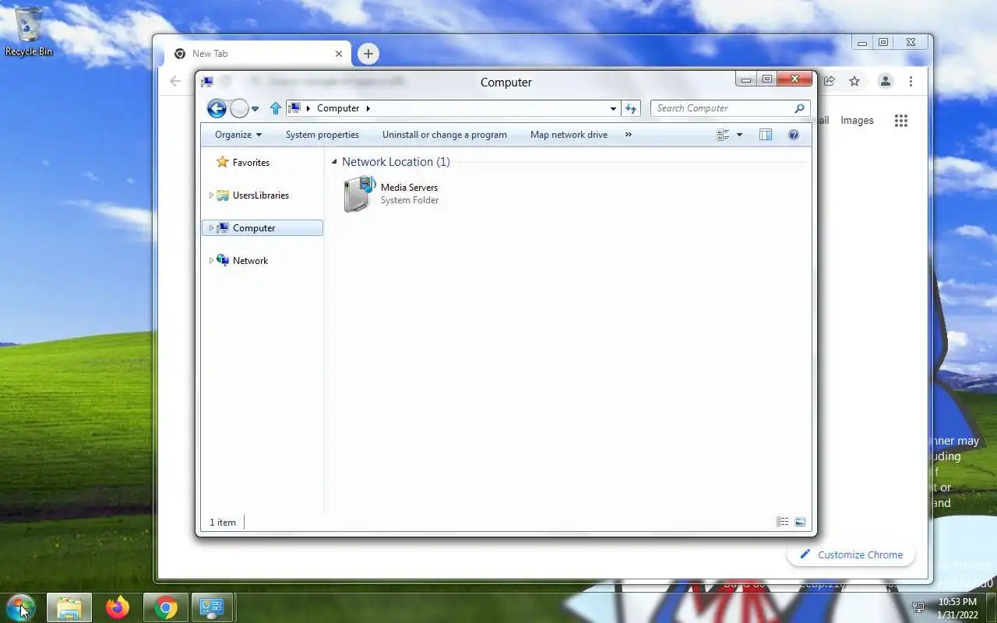
Task: Switch to Chrome from the taskbar
Action: (166, 607)
